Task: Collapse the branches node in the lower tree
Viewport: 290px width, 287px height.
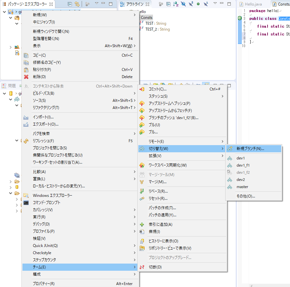Action: pyautogui.click(x=10, y=100)
